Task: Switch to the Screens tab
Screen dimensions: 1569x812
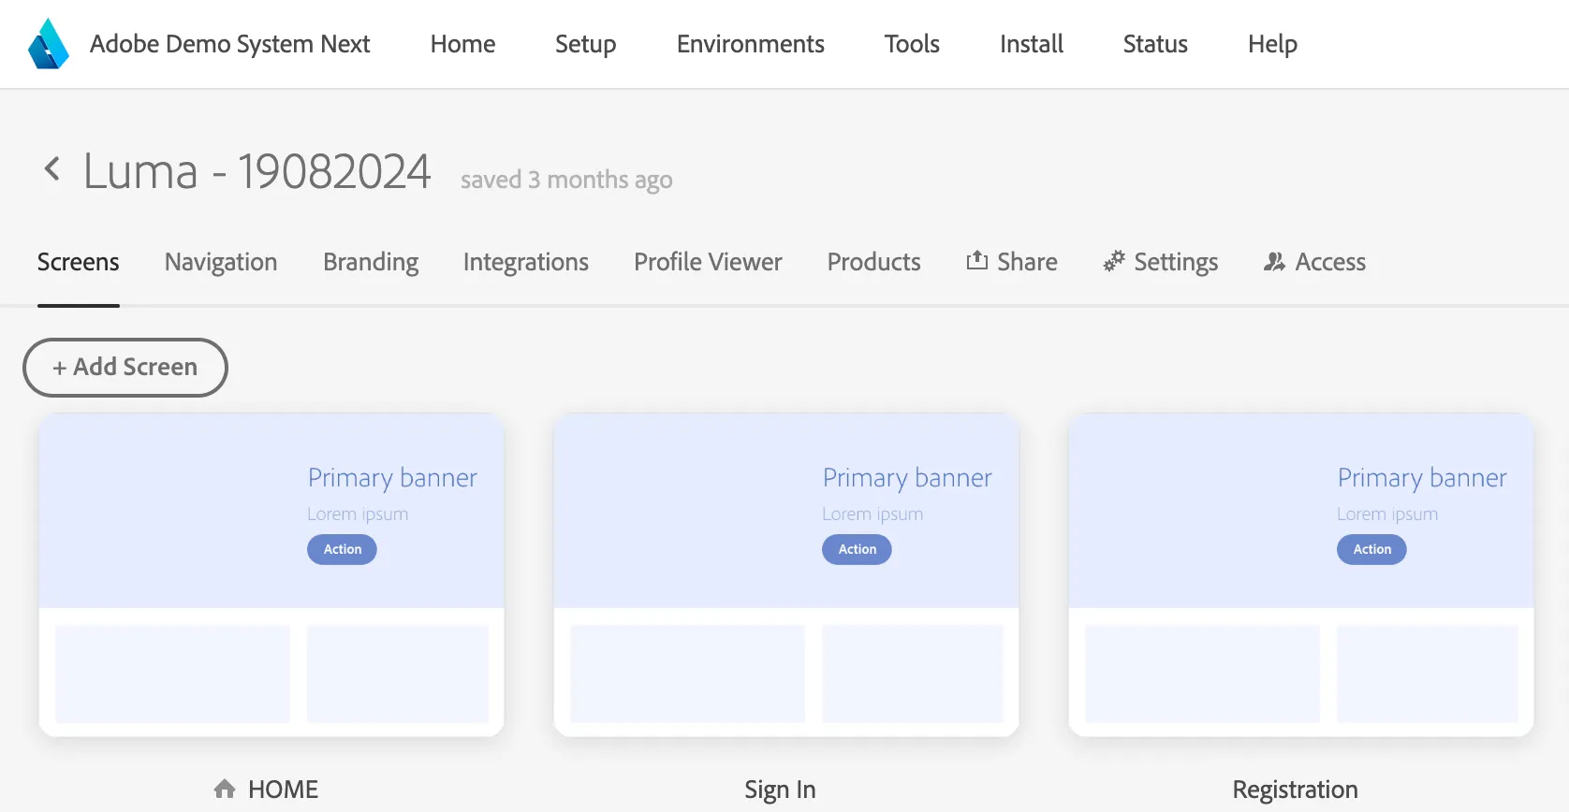Action: click(x=79, y=262)
